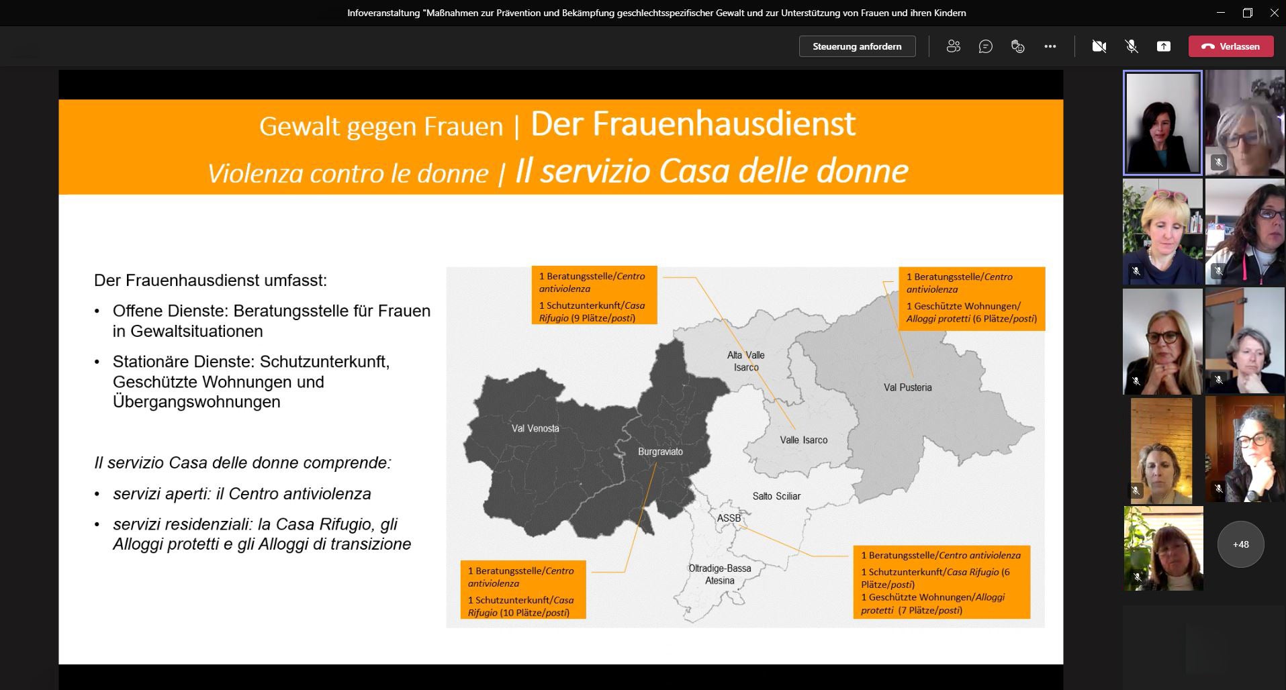Click muted mic icon on gray-haired participant's tile
The height and width of the screenshot is (690, 1286).
point(1218,162)
